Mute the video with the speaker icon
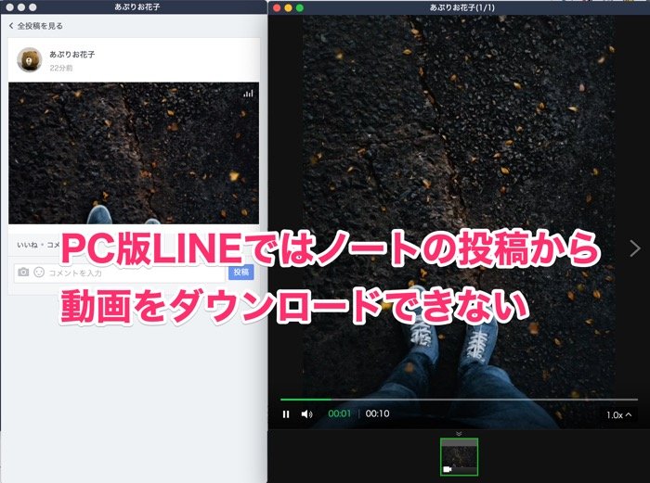The width and height of the screenshot is (650, 483). [307, 414]
